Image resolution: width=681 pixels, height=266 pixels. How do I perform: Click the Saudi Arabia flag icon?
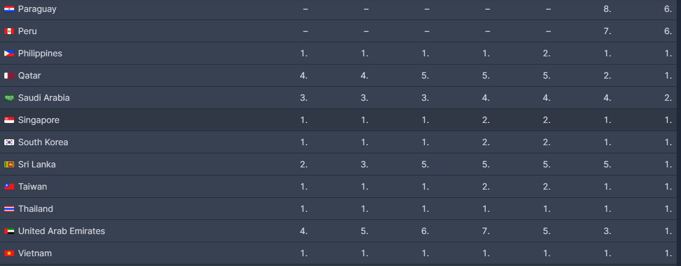point(9,98)
